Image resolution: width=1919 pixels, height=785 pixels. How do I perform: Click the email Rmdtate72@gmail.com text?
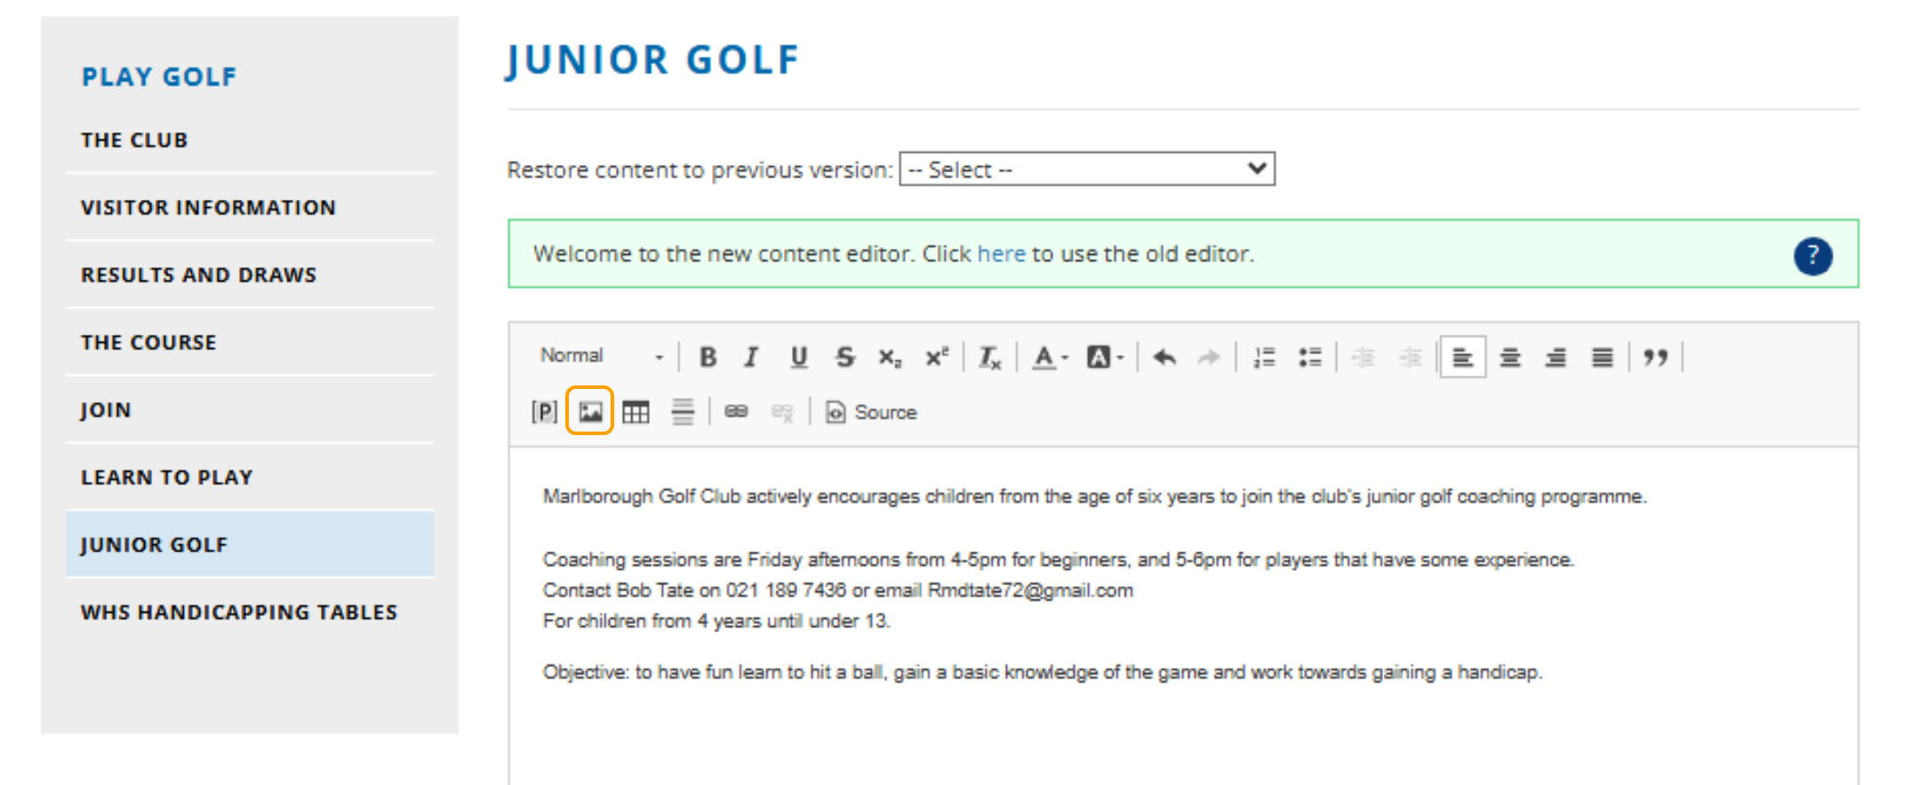click(x=1030, y=591)
